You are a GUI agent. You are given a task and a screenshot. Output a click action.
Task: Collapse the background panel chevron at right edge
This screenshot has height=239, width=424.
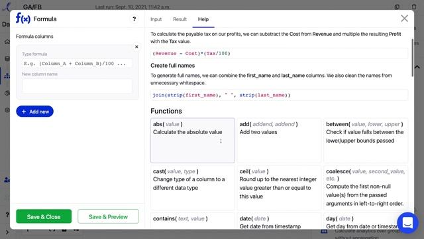click(x=417, y=66)
